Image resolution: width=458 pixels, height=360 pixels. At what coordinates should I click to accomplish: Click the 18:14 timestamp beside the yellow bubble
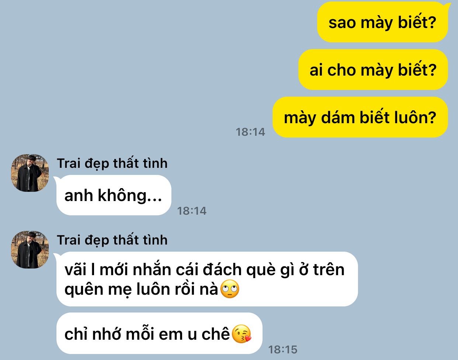tap(250, 132)
